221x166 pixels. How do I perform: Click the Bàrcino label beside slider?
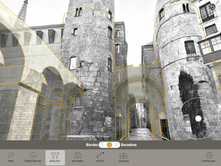pyautogui.click(x=92, y=145)
